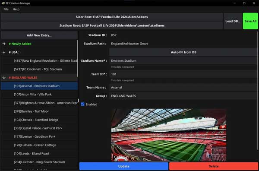
Task: Collapse the USA group arrow
Action: (4, 52)
